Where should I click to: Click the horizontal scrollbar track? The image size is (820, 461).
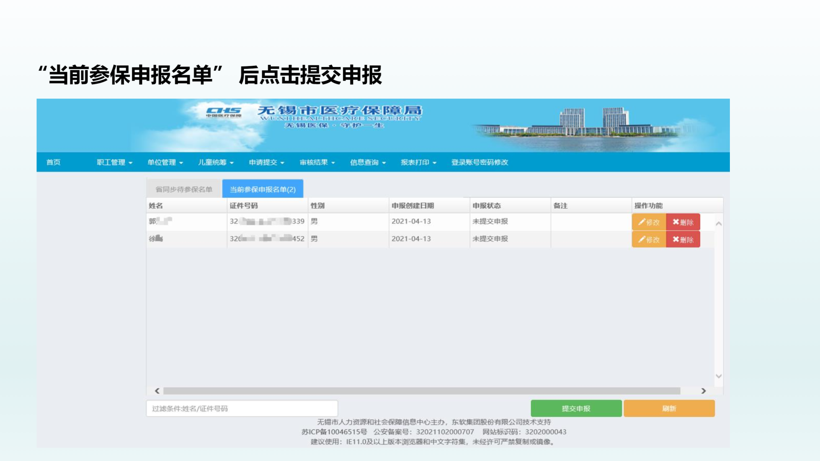coord(422,391)
